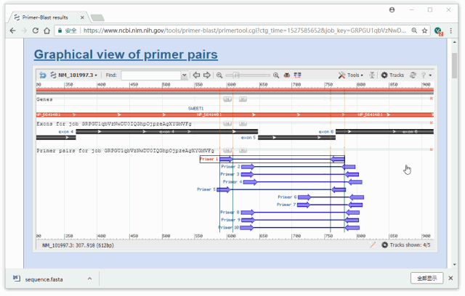Image resolution: width=465 pixels, height=296 pixels.
Task: Pan the sequence view right
Action: 207,75
